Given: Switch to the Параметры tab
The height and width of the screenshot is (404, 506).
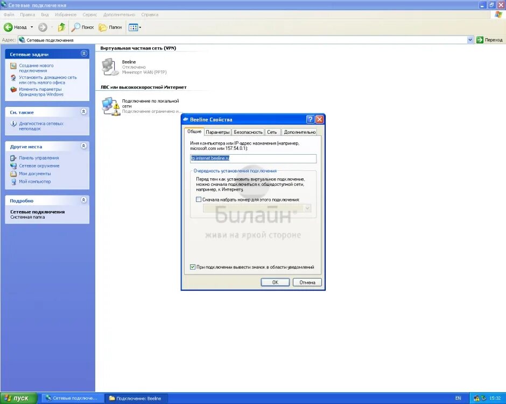Looking at the screenshot, I should 217,132.
